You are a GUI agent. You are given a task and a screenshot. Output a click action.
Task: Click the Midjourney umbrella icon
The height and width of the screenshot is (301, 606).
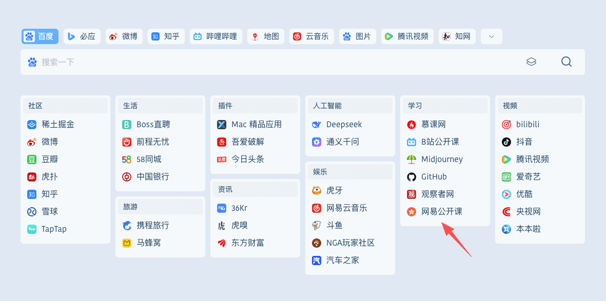click(412, 159)
